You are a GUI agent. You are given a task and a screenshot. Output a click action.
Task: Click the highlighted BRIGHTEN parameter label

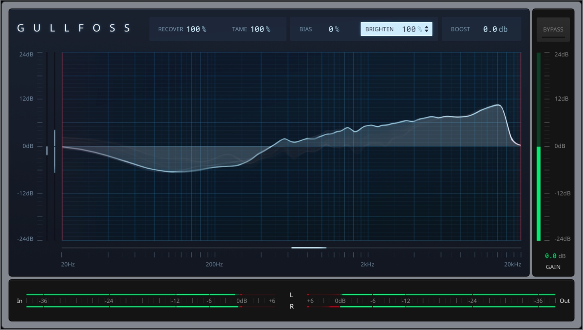379,29
